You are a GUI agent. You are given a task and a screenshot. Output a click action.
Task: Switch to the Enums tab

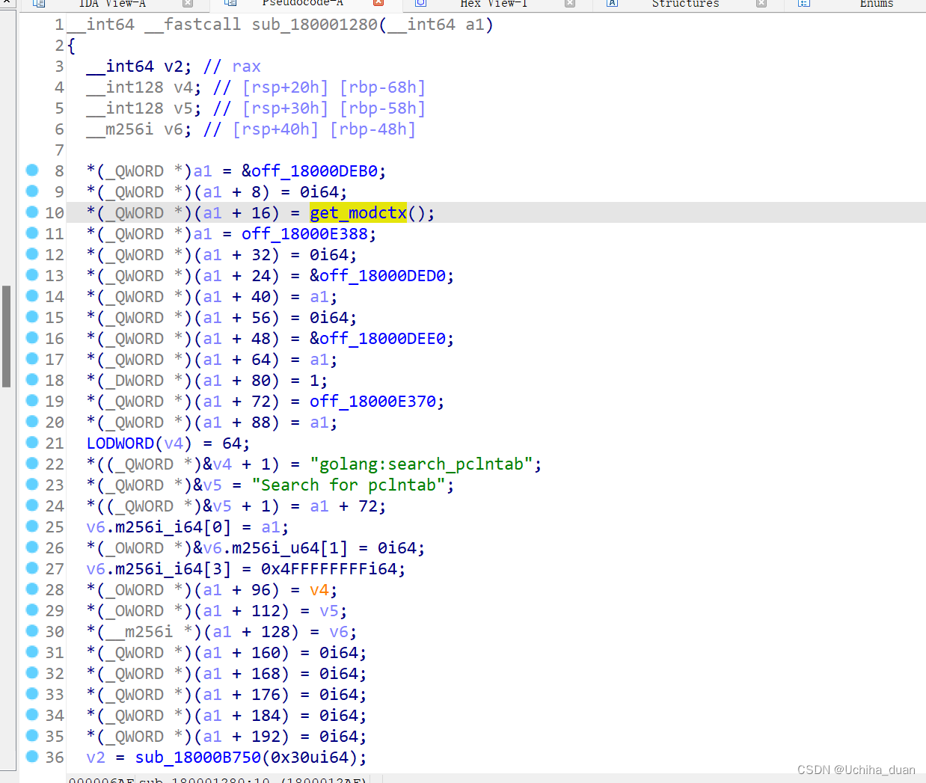pos(875,4)
